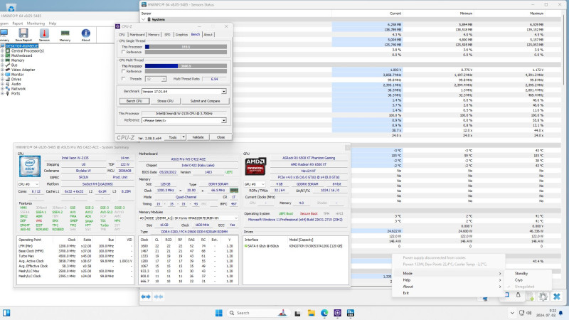Click the AMD Radeon logo in System Summary
This screenshot has width=569, height=320.
point(255,166)
